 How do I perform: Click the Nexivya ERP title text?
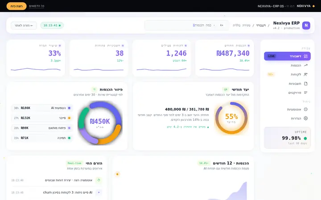(286, 23)
